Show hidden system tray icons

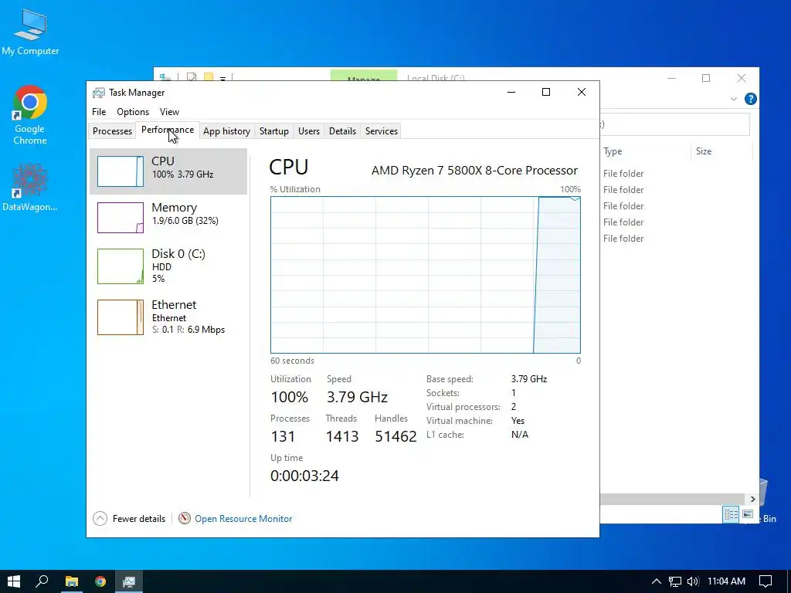[x=657, y=581]
